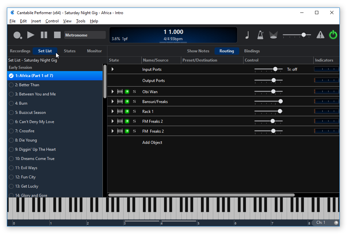Toggle the S state button on the single-spaced FM Freaks 2 row
Screen dimensions: 347x235
134,121
